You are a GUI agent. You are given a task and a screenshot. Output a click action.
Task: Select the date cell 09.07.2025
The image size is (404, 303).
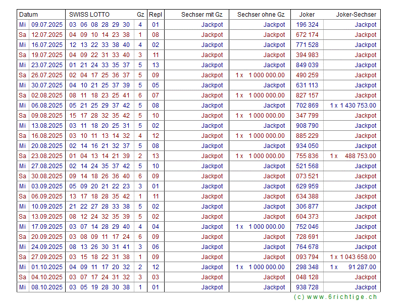(47, 25)
